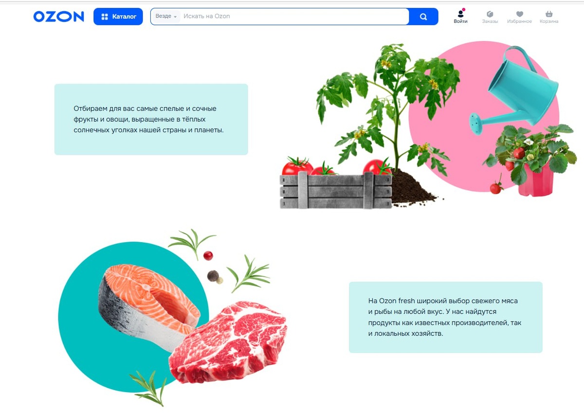
Task: Click the fruits and vegetables text card
Action: (x=151, y=119)
